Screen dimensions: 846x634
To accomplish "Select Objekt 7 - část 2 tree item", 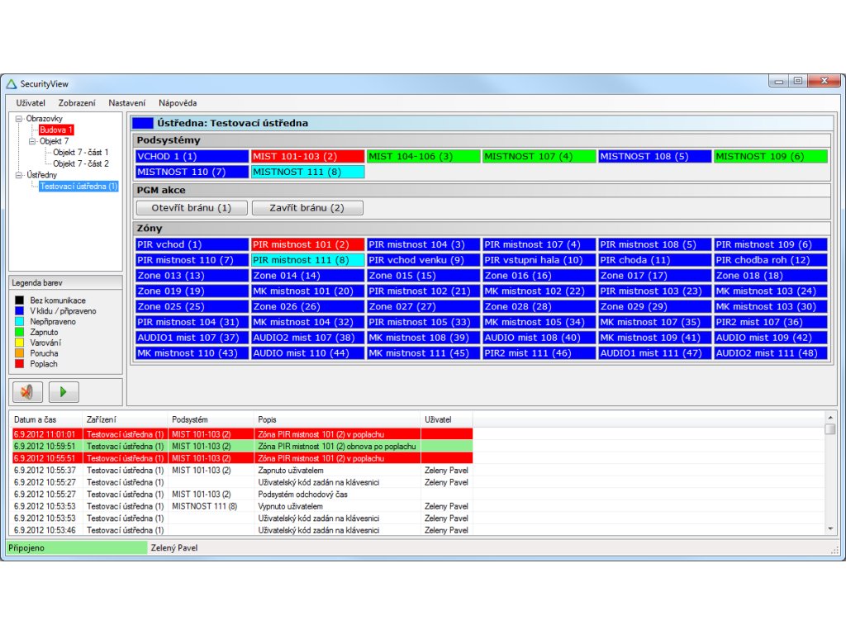I will pyautogui.click(x=81, y=163).
